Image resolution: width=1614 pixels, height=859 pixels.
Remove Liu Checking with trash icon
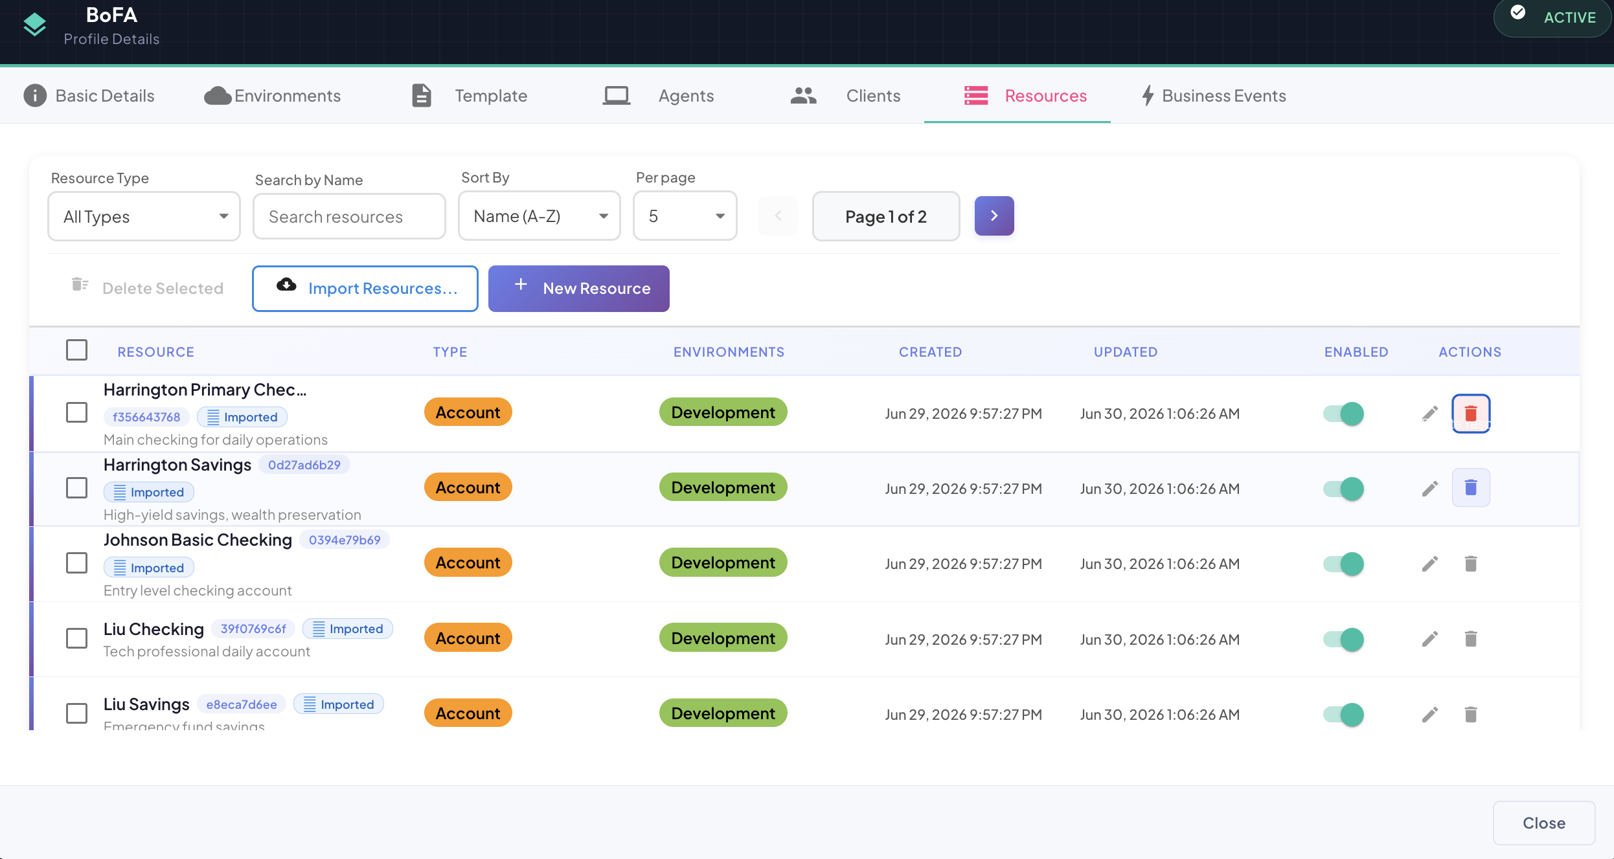[1471, 640]
